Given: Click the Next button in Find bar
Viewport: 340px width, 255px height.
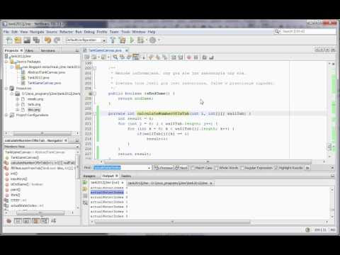Looking at the screenshot, I should tap(181, 168).
